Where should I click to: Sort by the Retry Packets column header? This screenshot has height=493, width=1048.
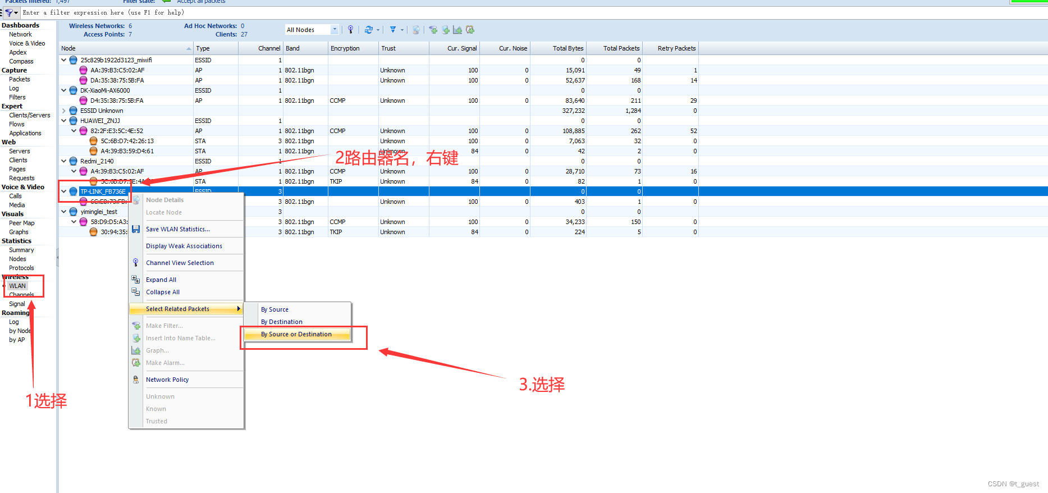point(670,48)
